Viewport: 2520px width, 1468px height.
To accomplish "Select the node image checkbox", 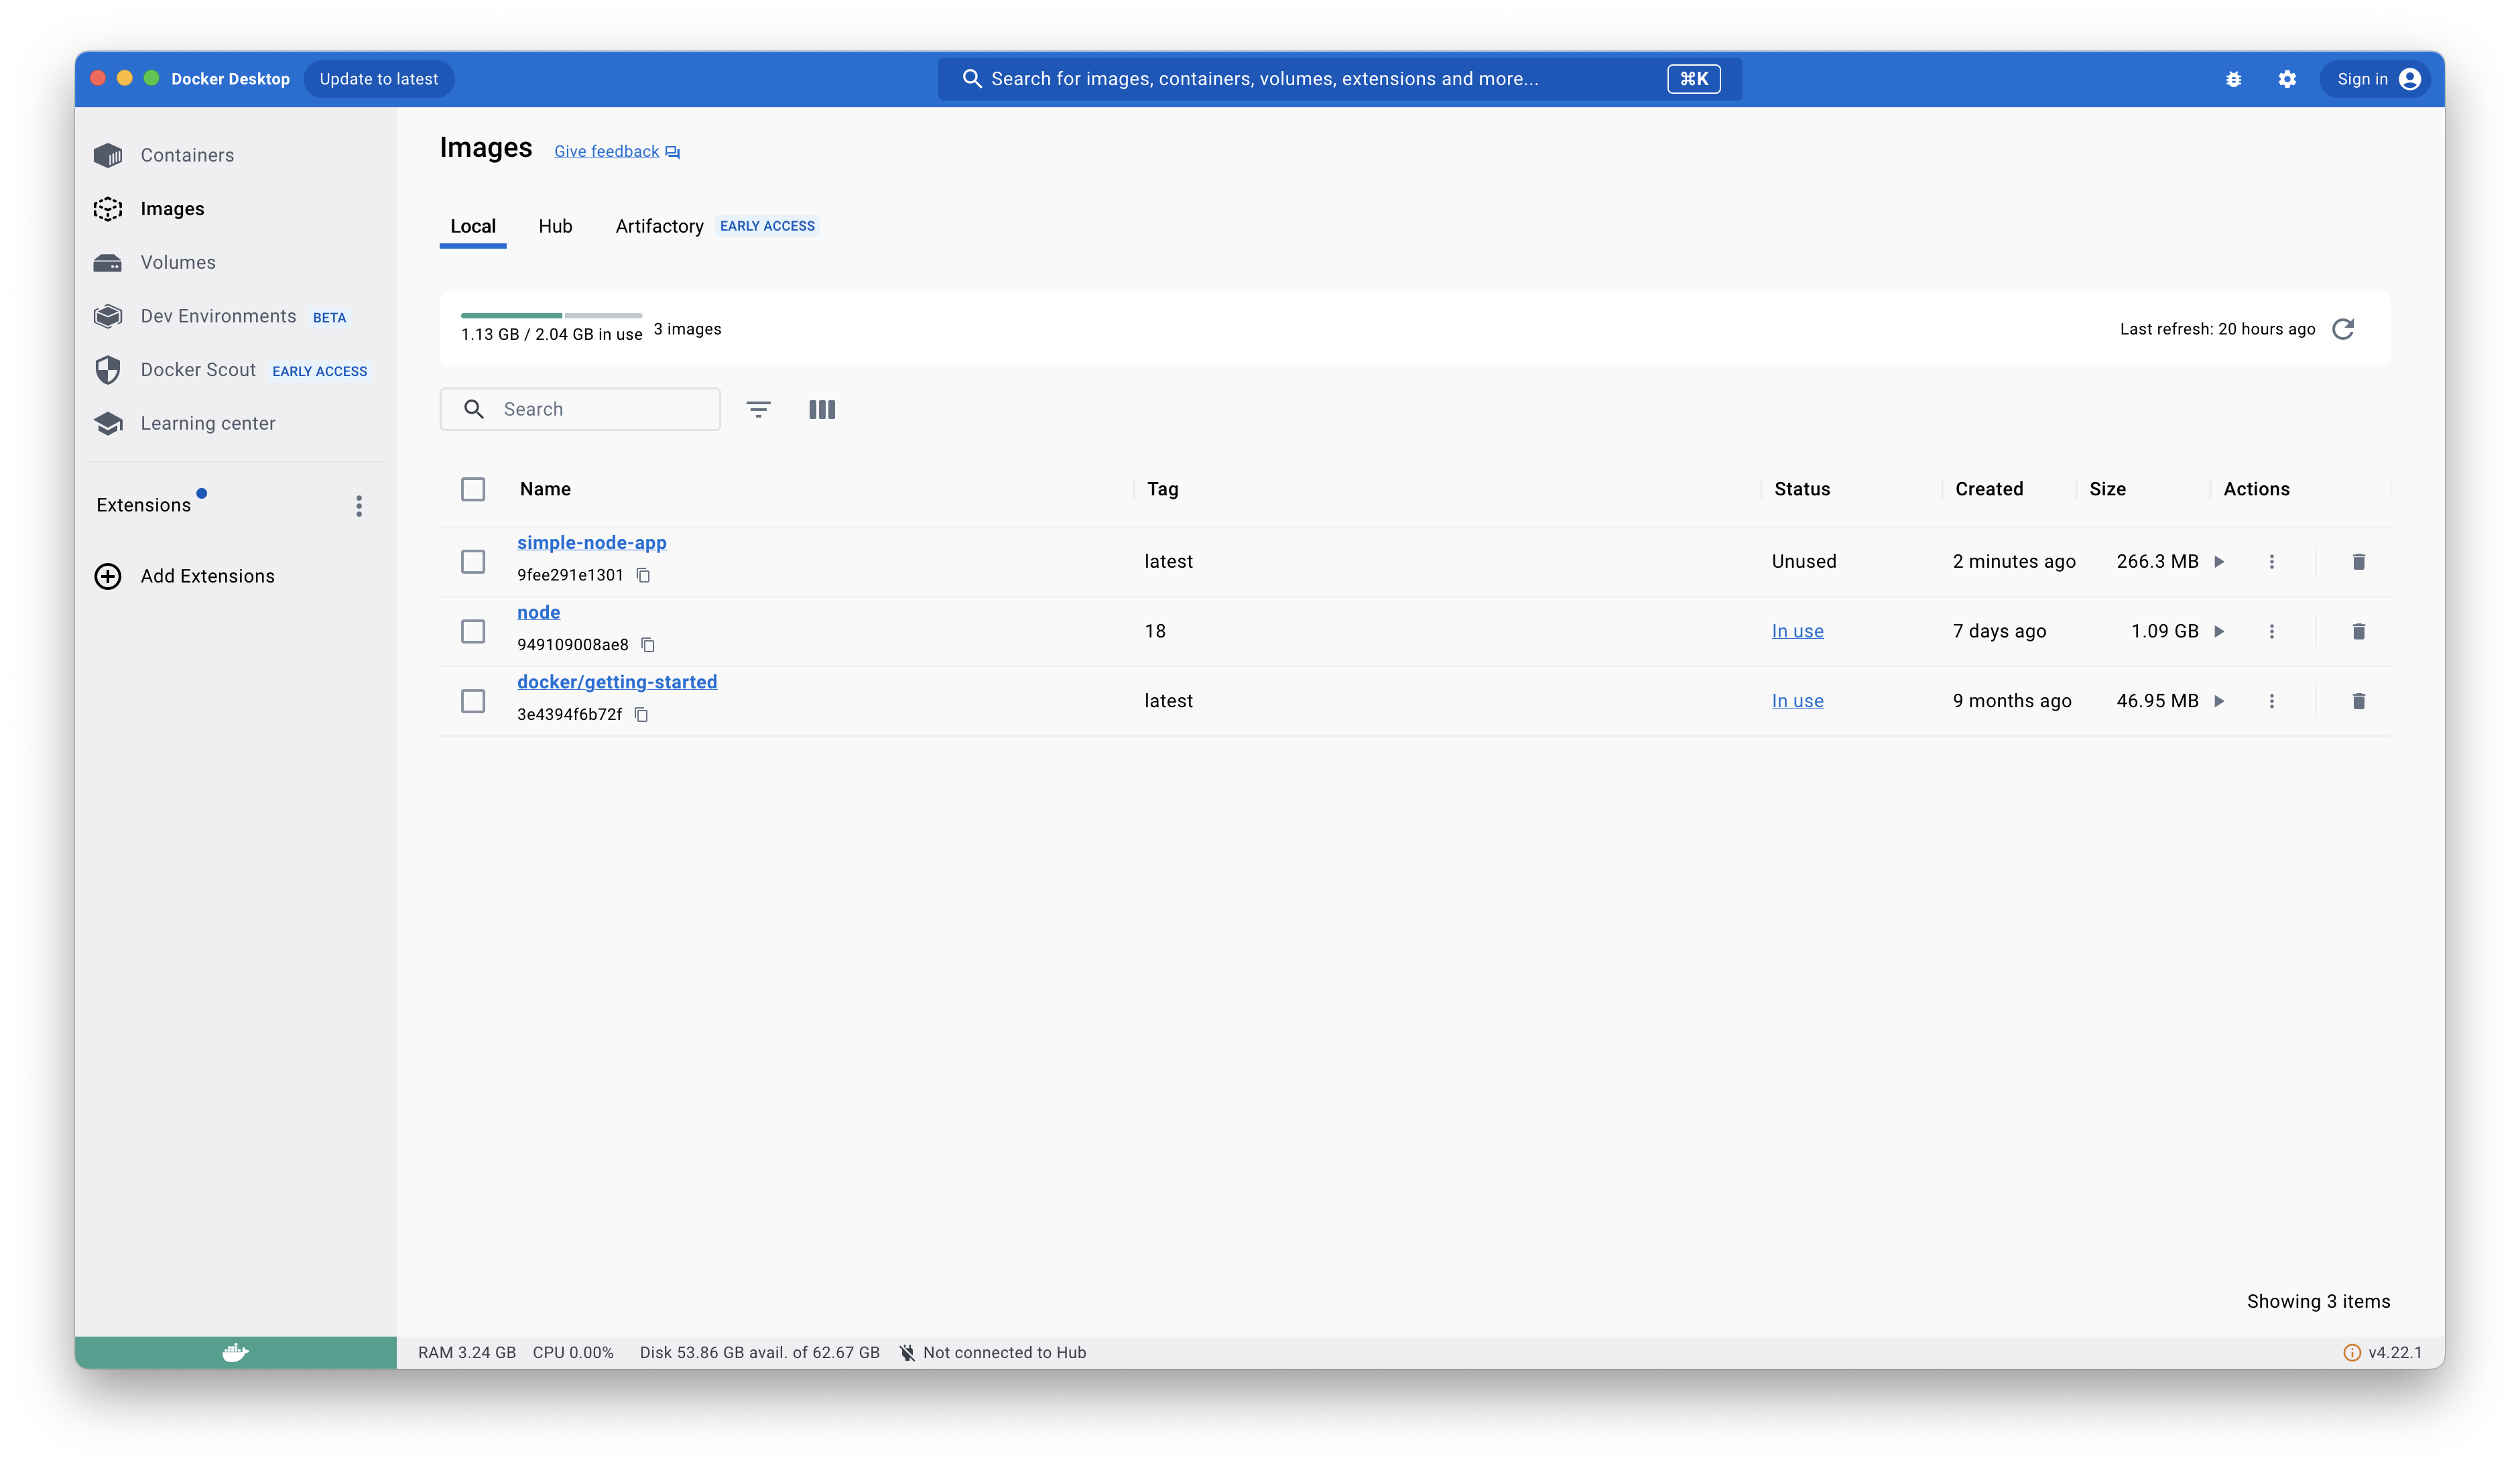I will [473, 631].
